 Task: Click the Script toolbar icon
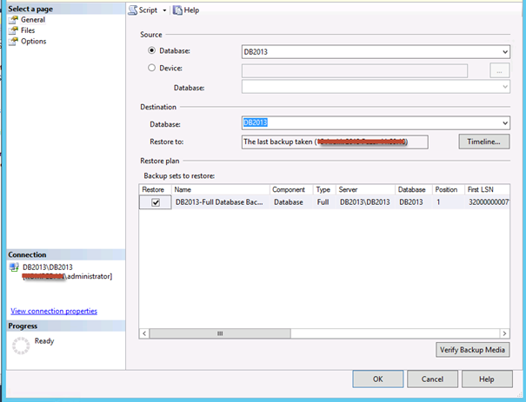133,10
